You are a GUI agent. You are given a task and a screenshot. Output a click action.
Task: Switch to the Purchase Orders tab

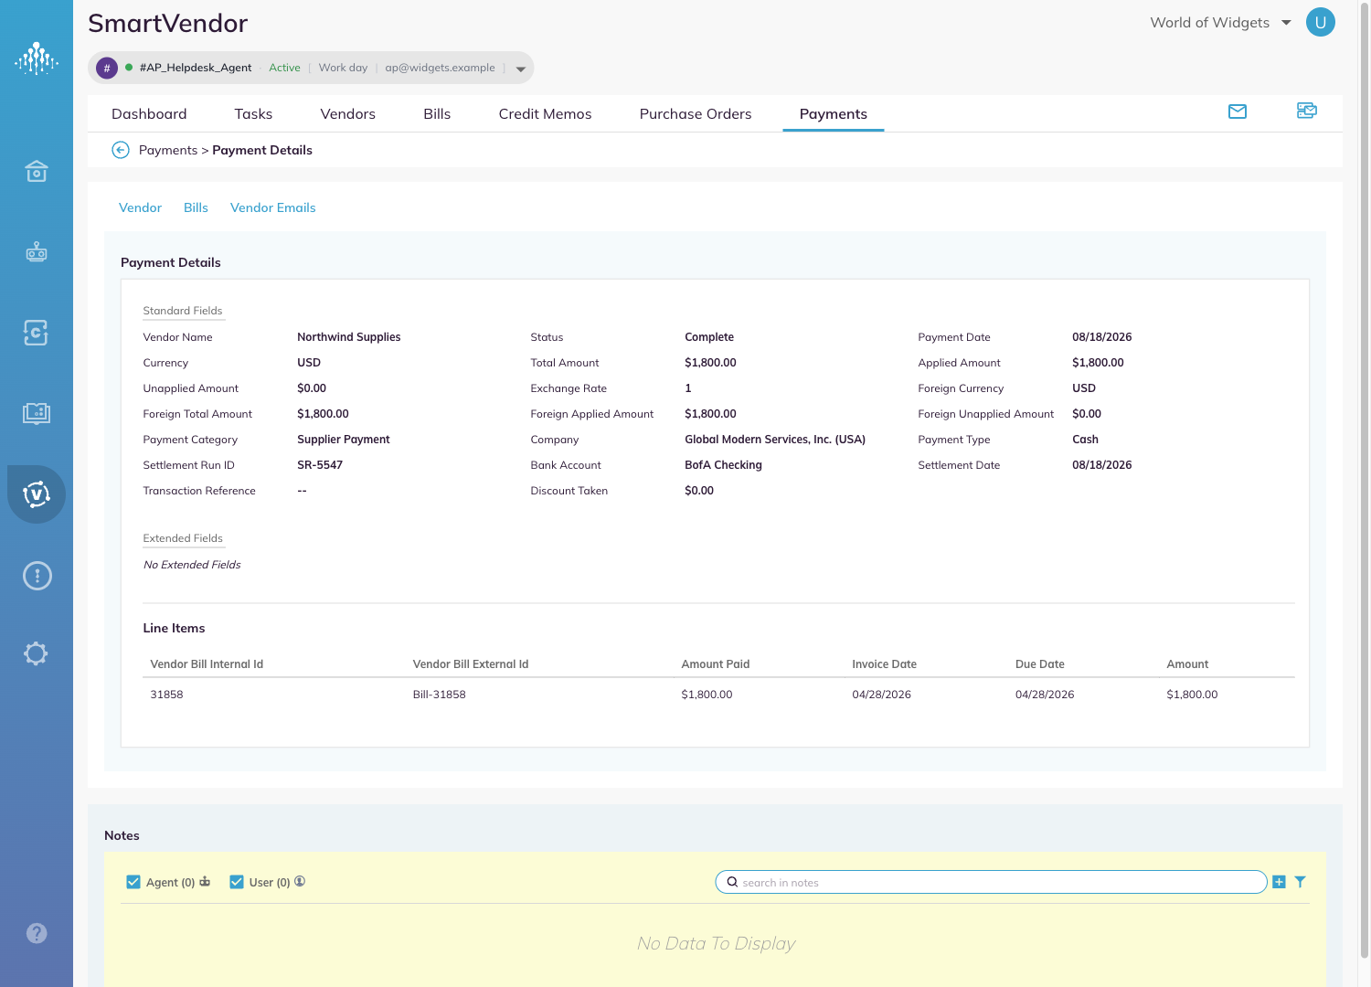point(696,114)
